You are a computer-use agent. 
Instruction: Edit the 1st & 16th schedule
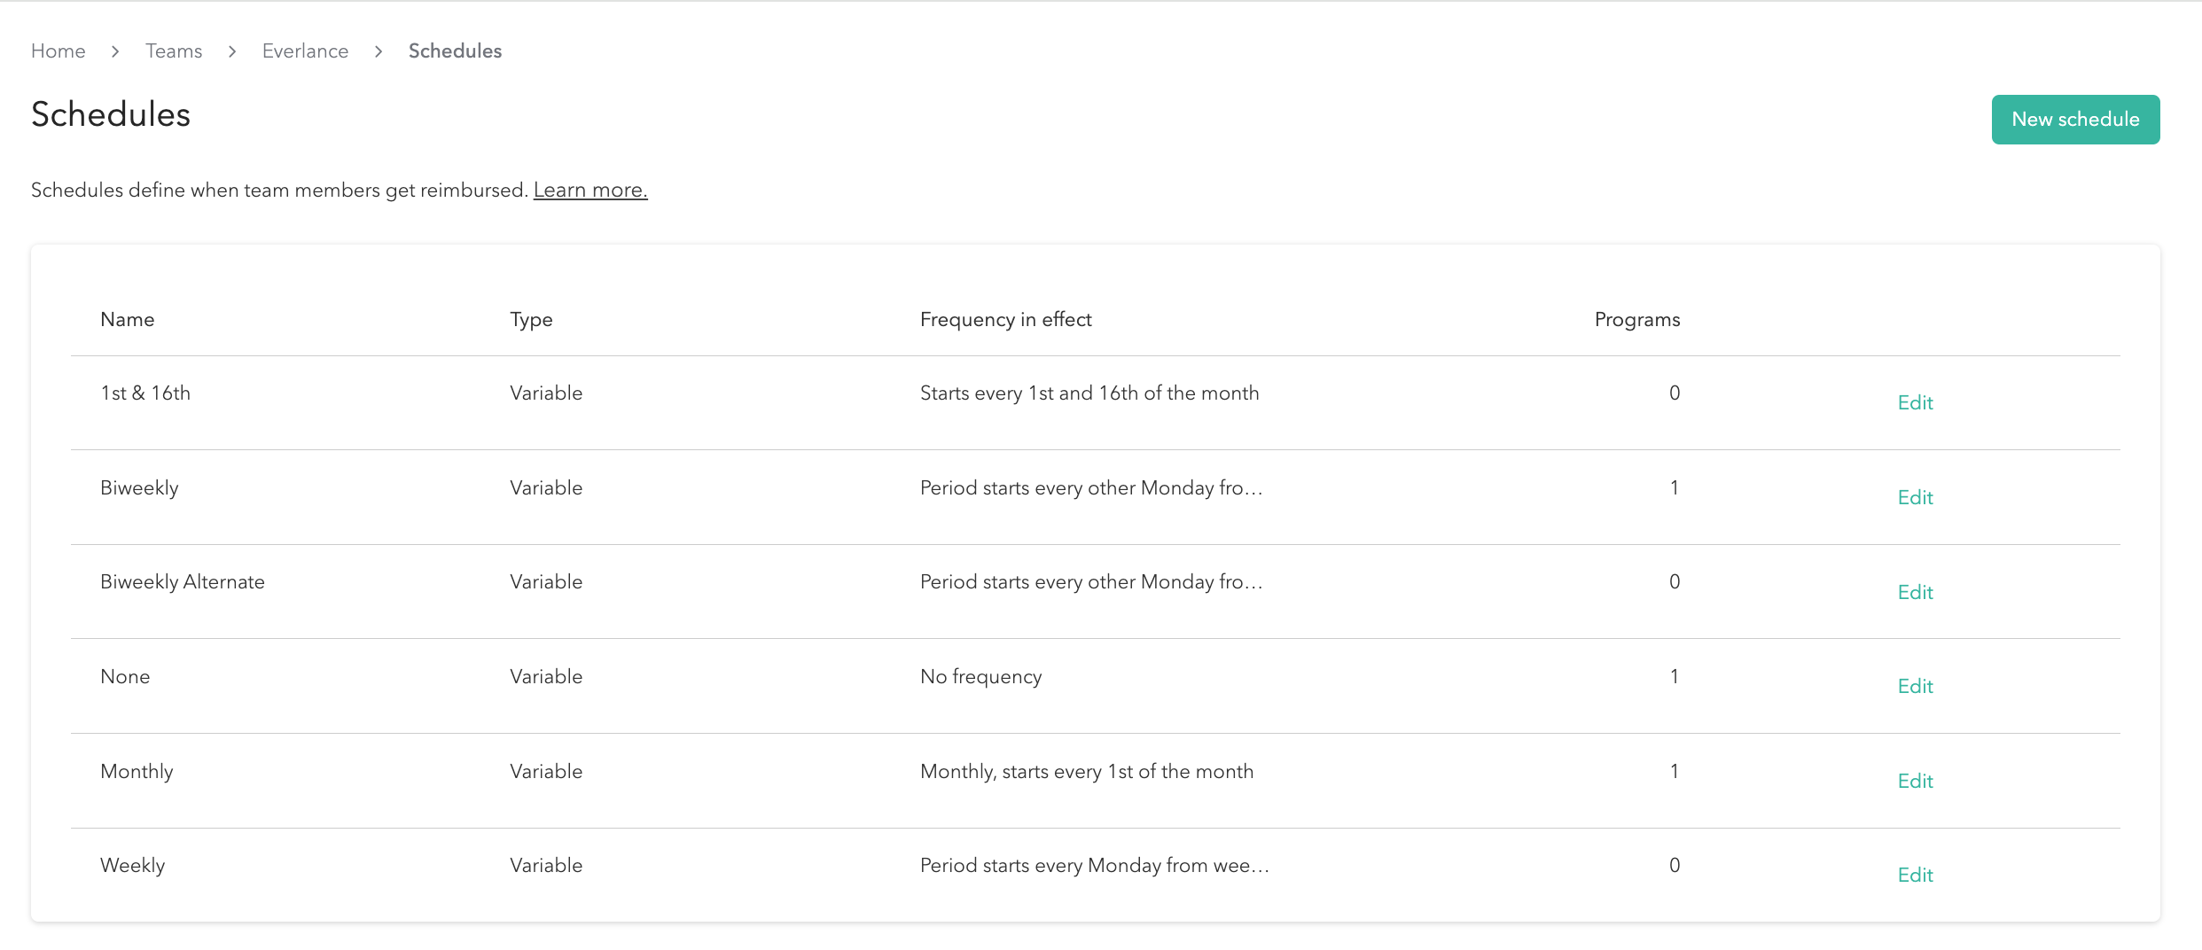click(x=1915, y=403)
